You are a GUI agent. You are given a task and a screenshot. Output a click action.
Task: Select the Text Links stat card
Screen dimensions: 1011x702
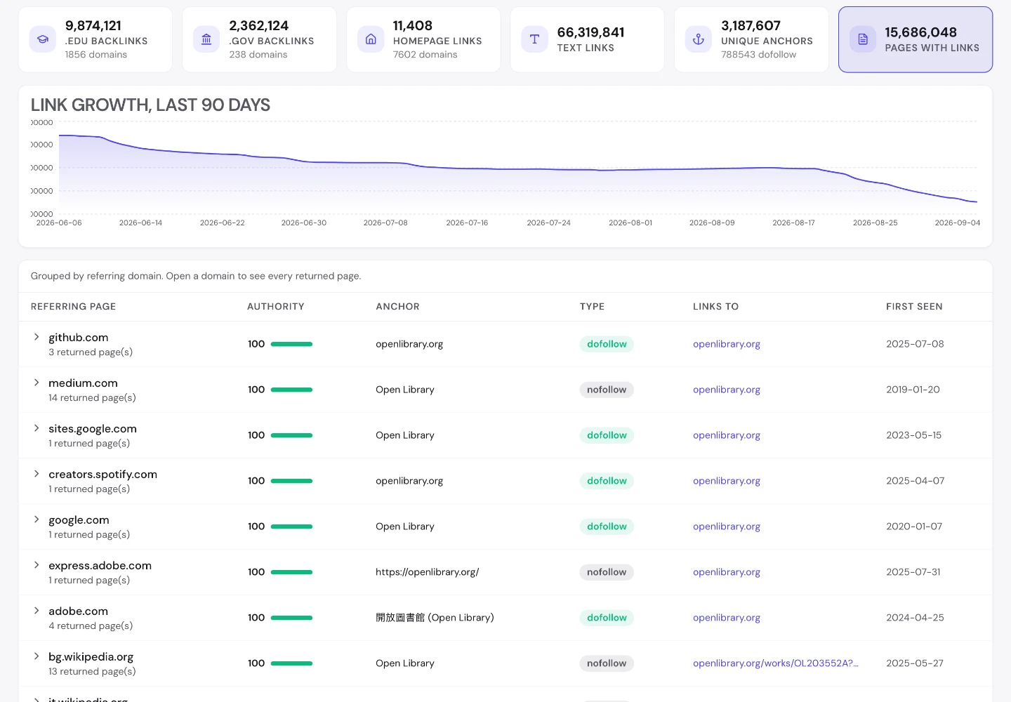tap(587, 39)
